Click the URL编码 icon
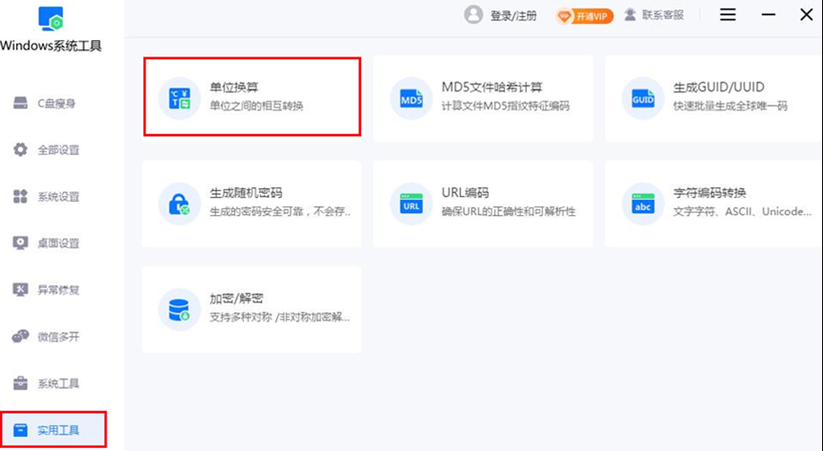 coord(411,204)
